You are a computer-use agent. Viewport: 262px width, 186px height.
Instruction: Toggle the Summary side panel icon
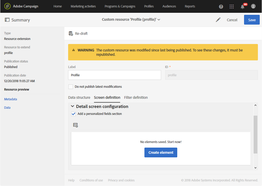point(7,20)
